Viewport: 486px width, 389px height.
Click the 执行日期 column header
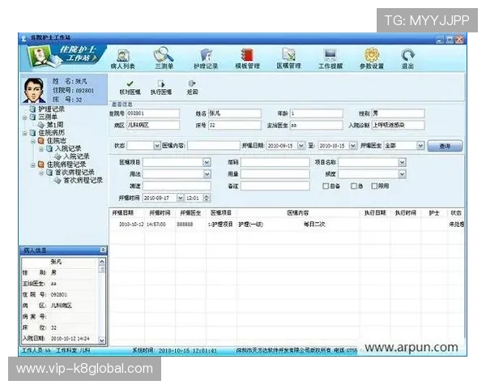(375, 213)
